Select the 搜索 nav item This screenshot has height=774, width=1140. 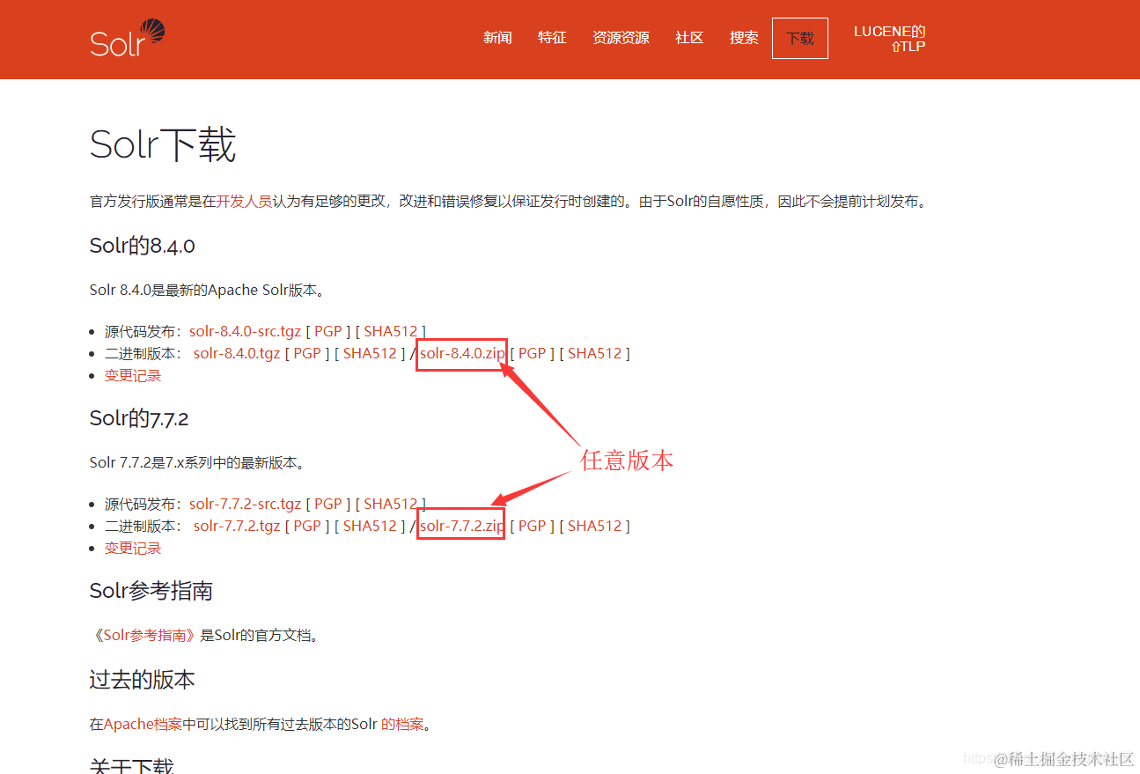click(x=744, y=38)
